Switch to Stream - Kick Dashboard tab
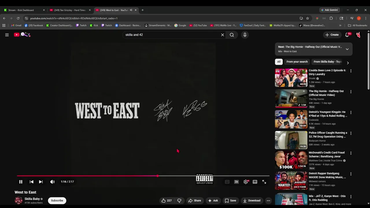 (x=24, y=10)
